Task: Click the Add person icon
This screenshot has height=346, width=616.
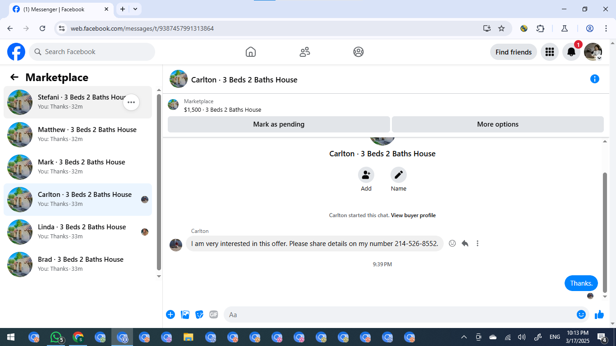Action: coord(366,175)
